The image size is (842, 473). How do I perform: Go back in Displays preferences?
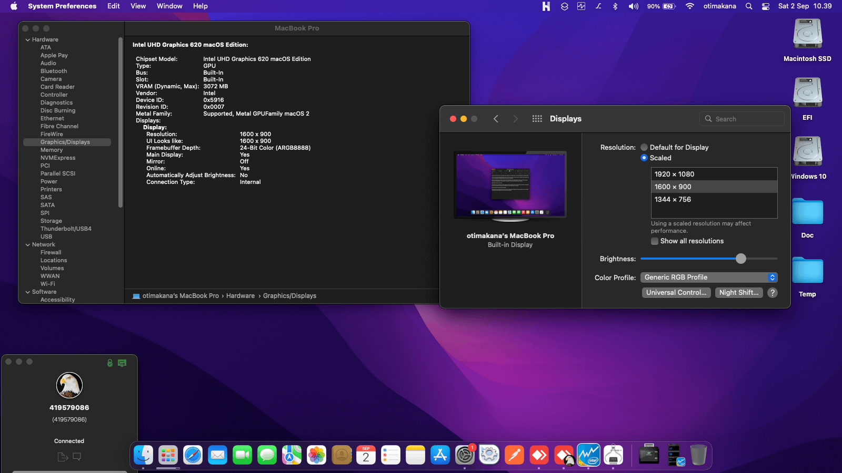click(x=496, y=119)
